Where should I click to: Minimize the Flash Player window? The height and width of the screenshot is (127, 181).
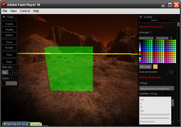tap(163, 5)
